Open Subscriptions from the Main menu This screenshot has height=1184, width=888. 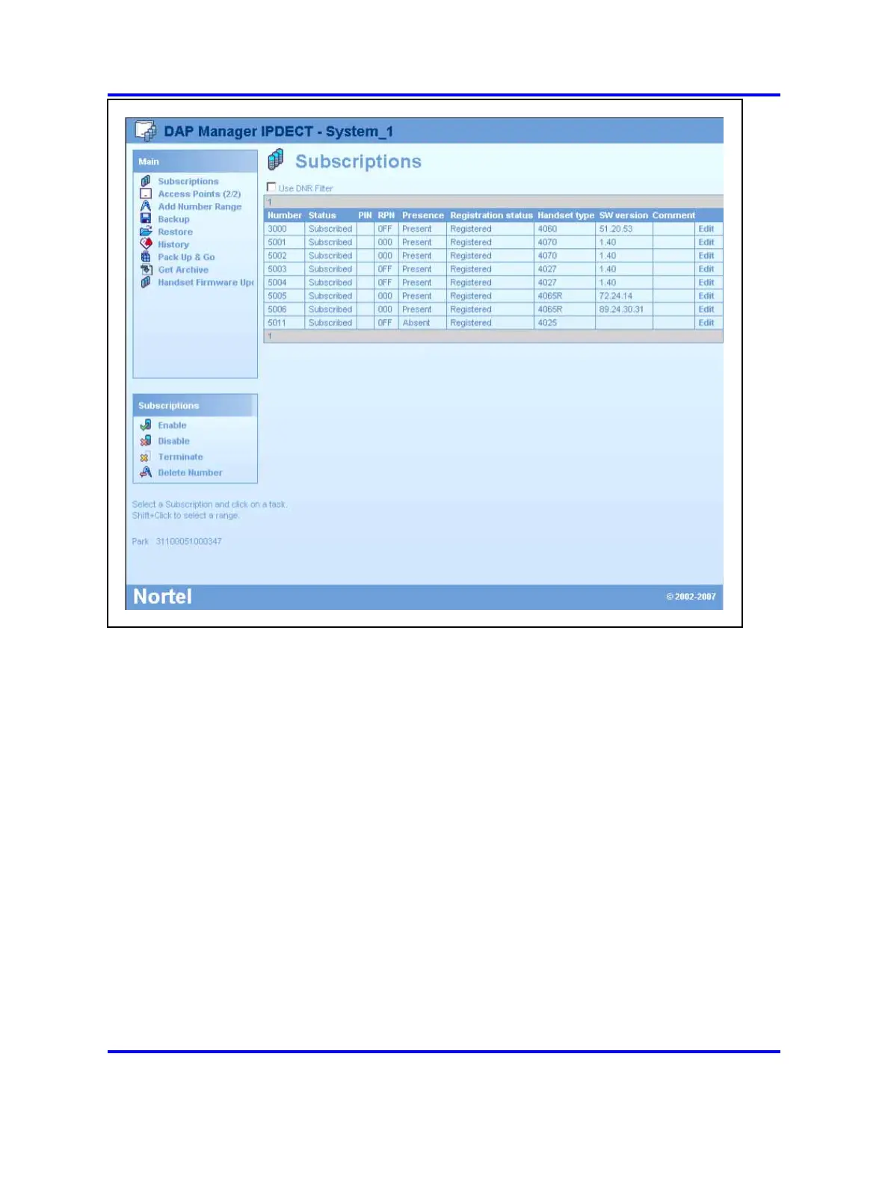click(188, 182)
